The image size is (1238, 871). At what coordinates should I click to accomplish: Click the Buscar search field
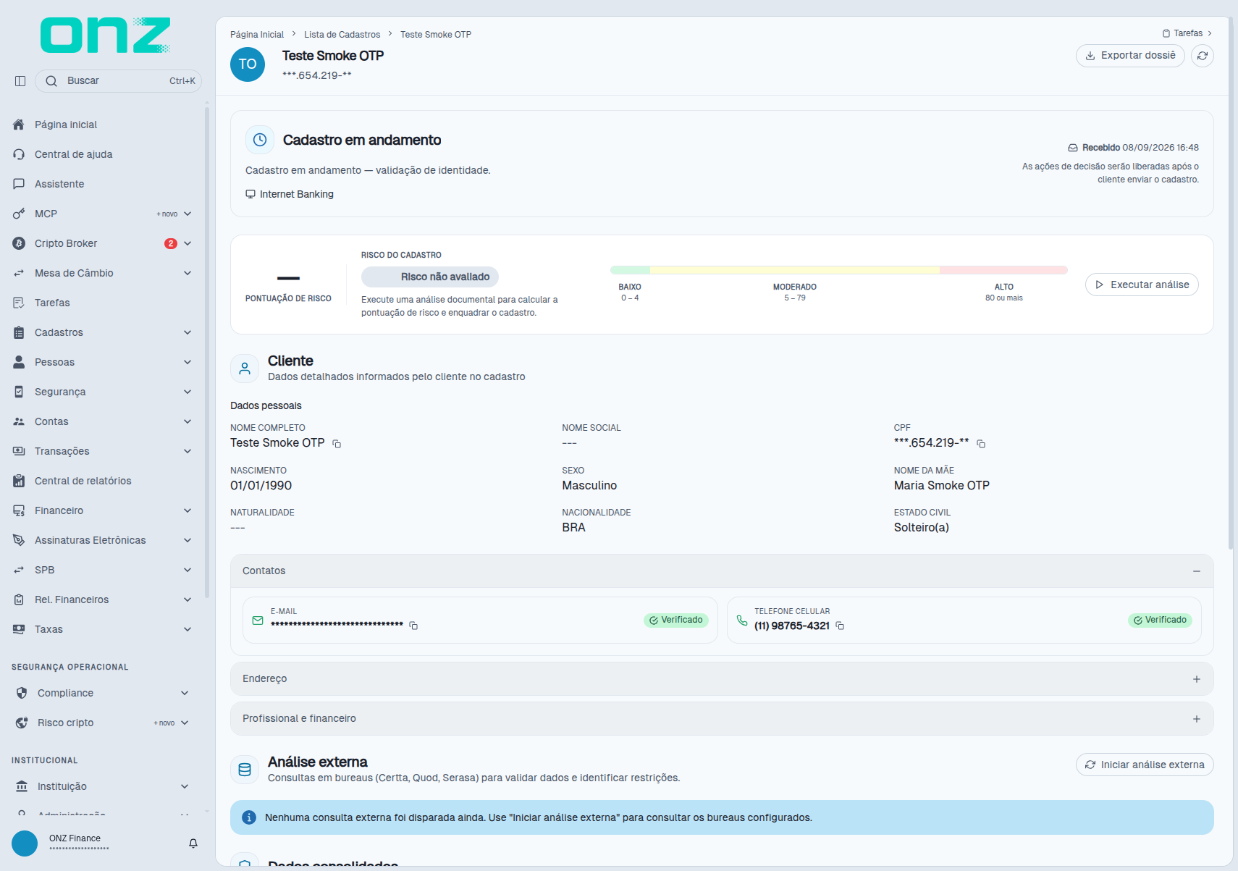(x=119, y=81)
